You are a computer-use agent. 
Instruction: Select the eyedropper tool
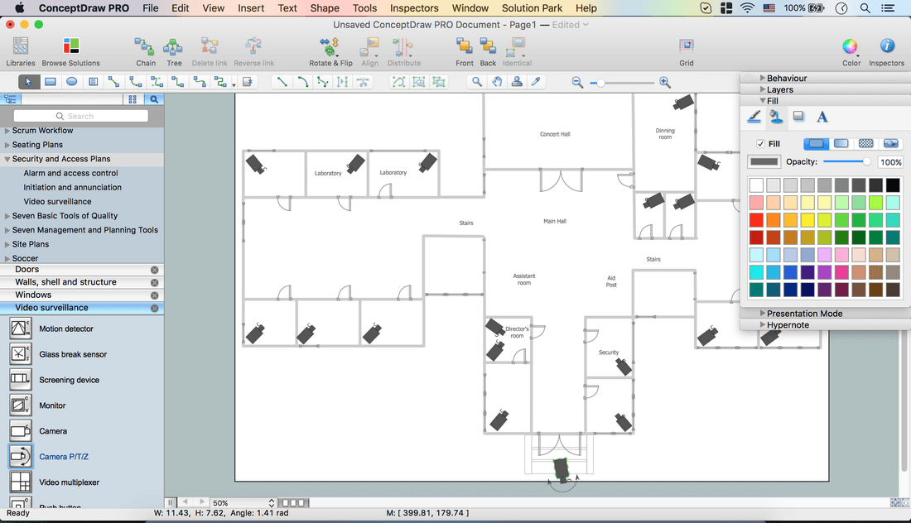(x=537, y=82)
